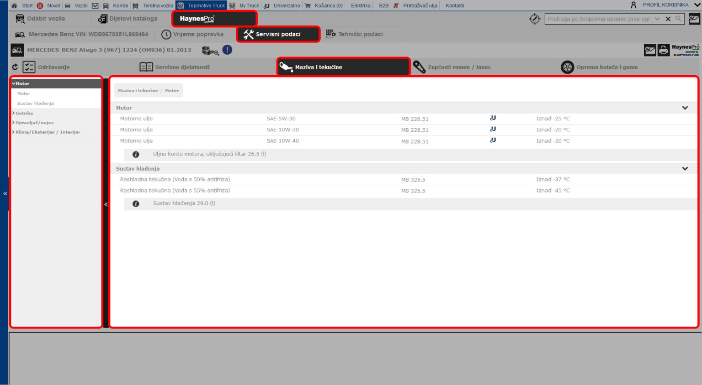This screenshot has width=702, height=385.
Task: Collapse Motor section chevron
Action: (685, 108)
